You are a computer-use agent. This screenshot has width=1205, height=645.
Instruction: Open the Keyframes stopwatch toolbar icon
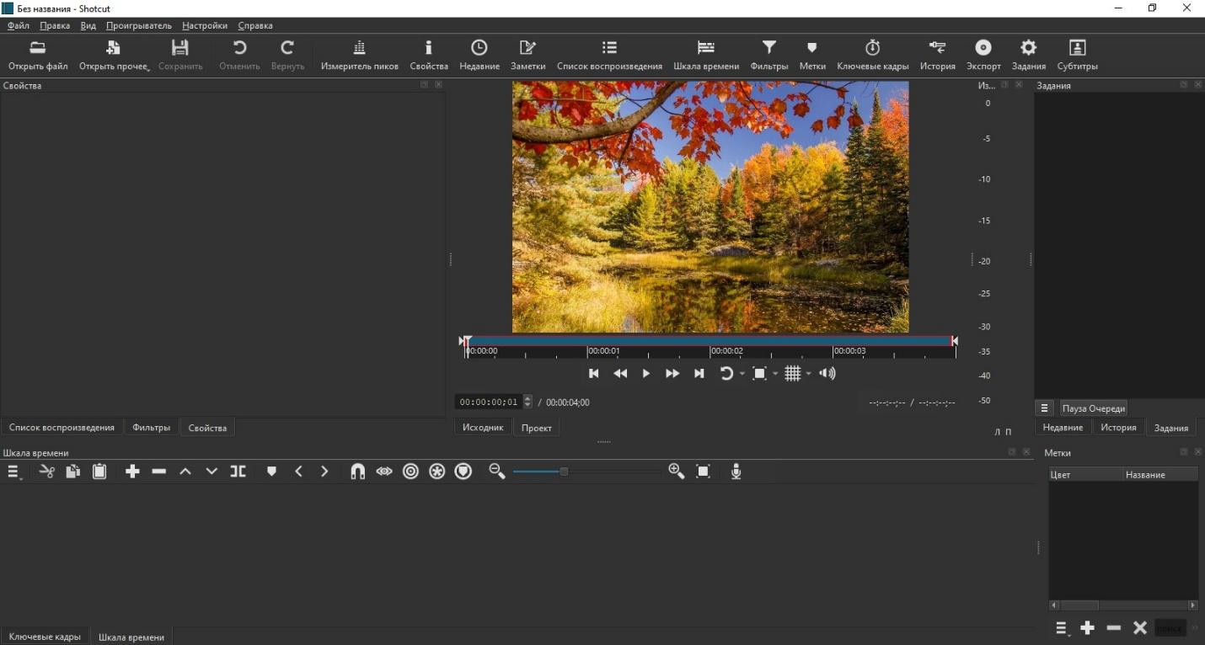coord(872,55)
